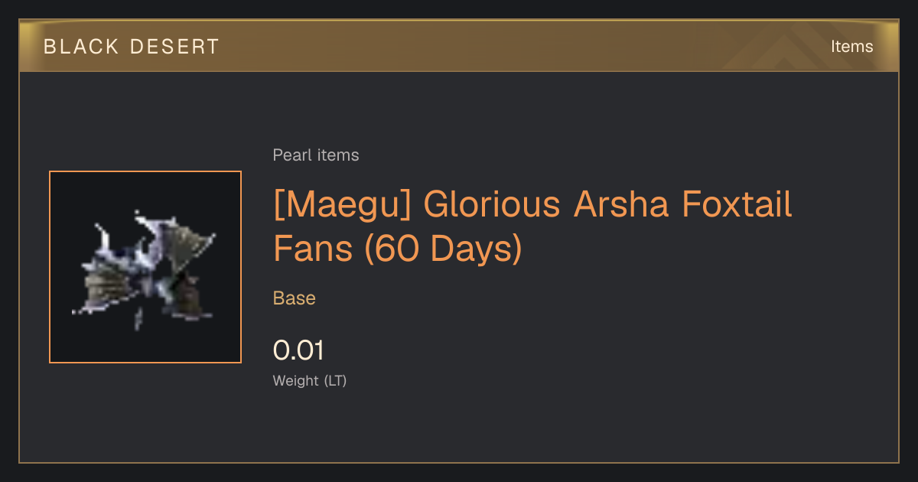Click the Glorious Arsha Foxtail Fans title
The height and width of the screenshot is (482, 918).
pos(532,227)
